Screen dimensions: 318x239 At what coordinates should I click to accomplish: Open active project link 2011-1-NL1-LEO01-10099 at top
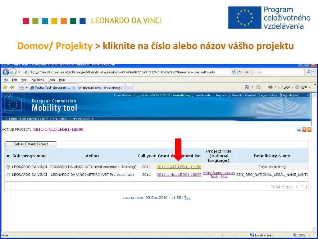pyautogui.click(x=58, y=129)
